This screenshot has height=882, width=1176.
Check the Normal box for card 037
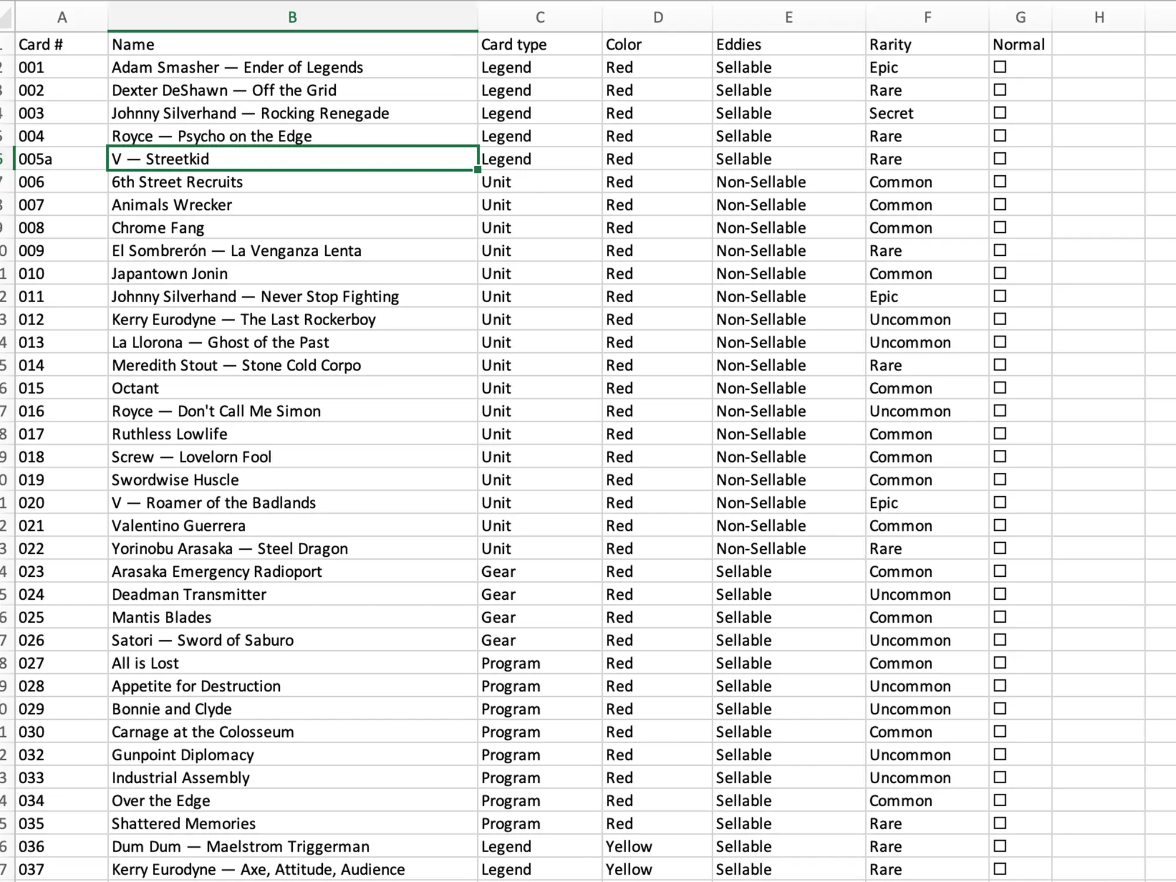[x=1000, y=869]
